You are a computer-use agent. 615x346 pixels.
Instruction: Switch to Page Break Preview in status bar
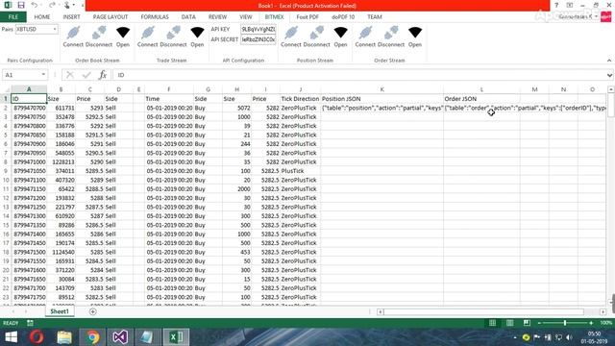[x=527, y=323]
